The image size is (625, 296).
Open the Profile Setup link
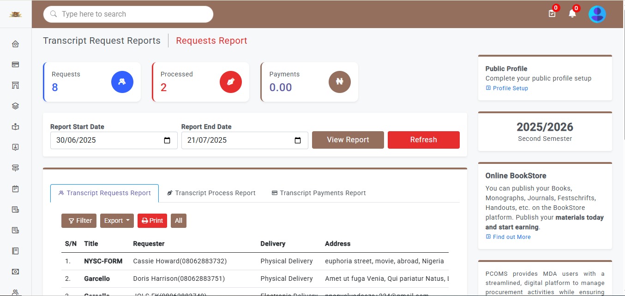[x=510, y=88]
